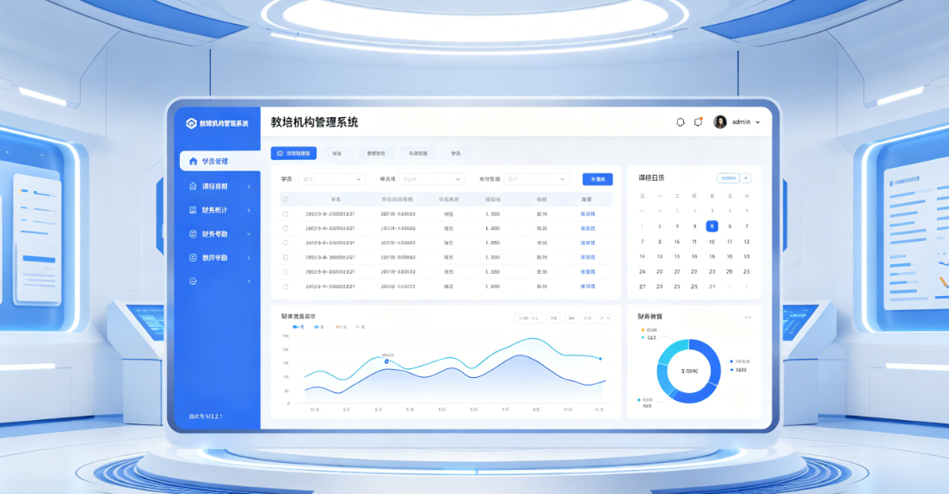Click the date-range box above the line chart
The image size is (949, 494).
528,318
